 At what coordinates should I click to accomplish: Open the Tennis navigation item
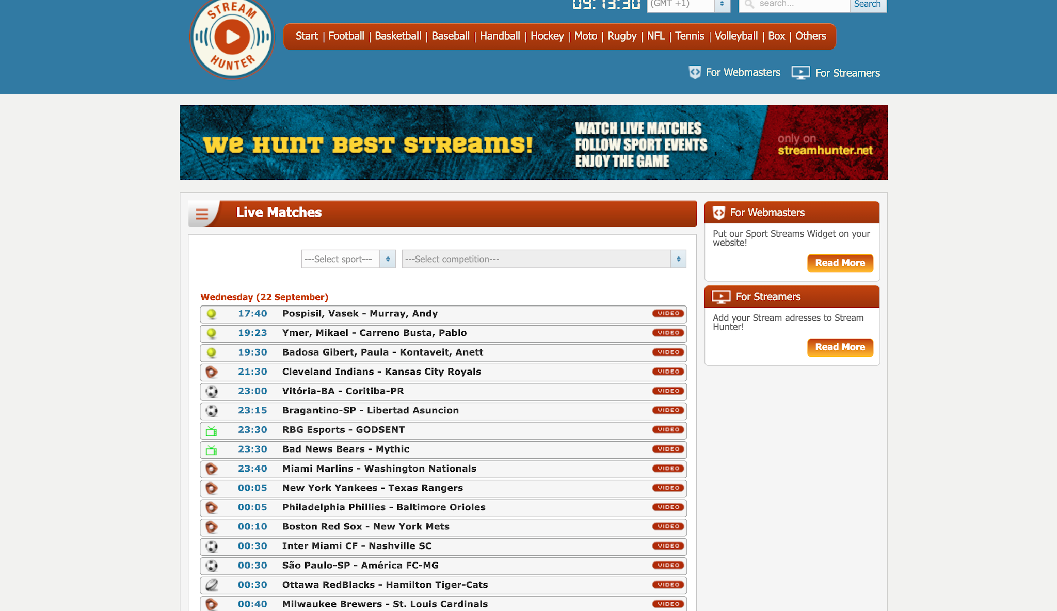tap(690, 36)
